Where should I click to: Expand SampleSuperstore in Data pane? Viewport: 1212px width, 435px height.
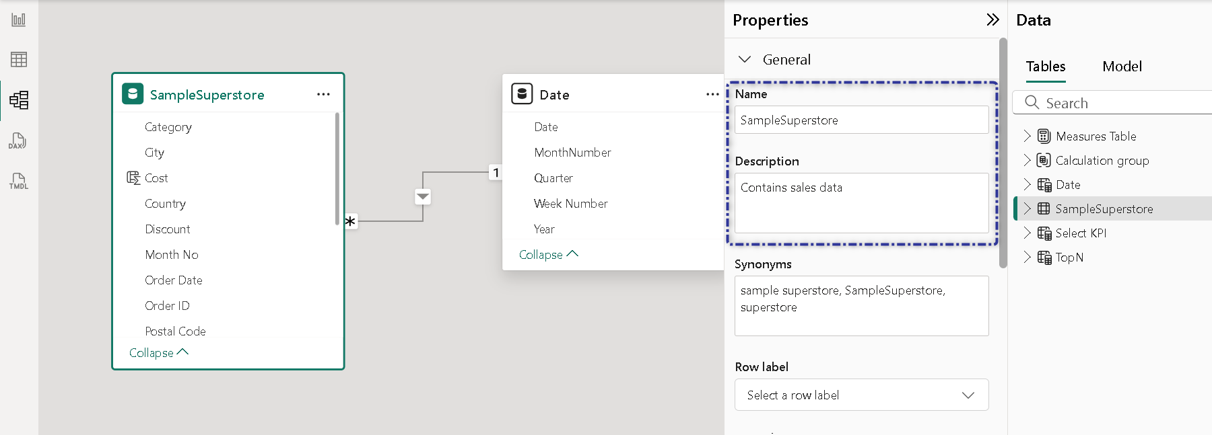coord(1027,208)
